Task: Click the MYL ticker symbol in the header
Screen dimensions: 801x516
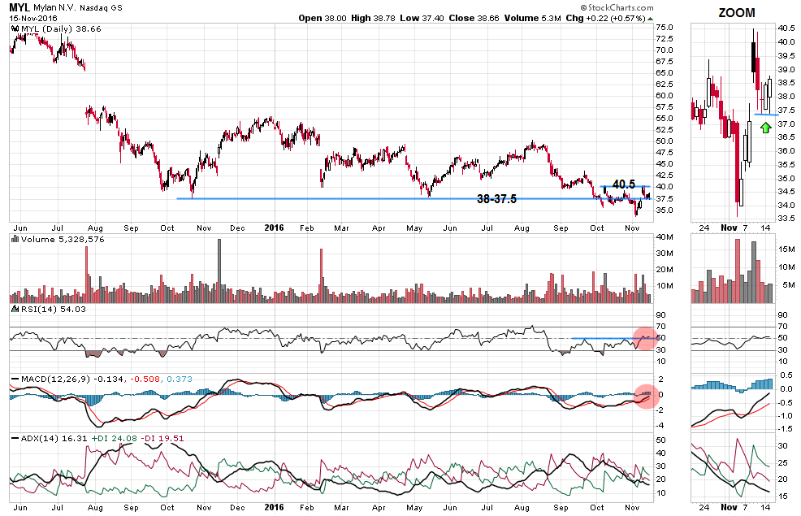Action: (19, 7)
